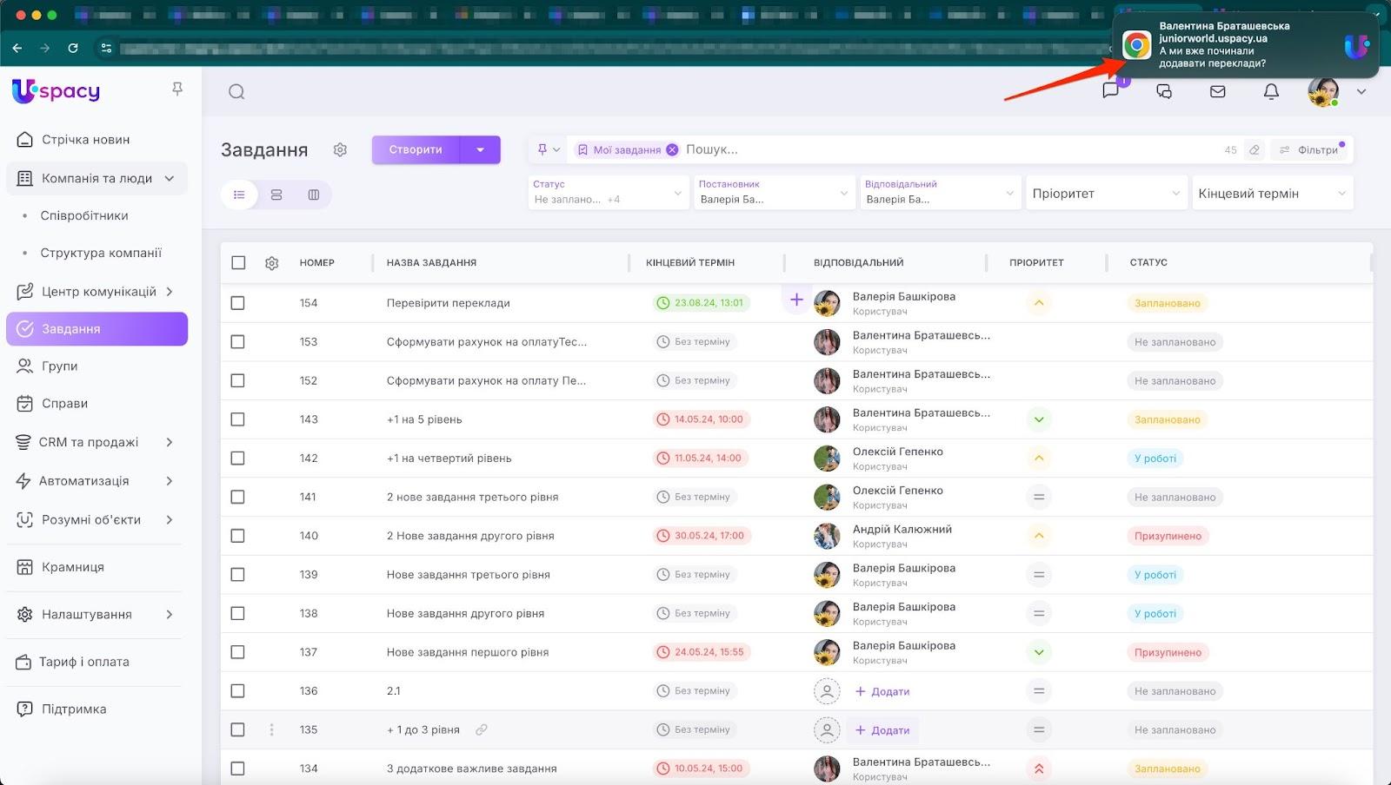Open the email envelope icon in header
This screenshot has width=1391, height=785.
point(1217,91)
